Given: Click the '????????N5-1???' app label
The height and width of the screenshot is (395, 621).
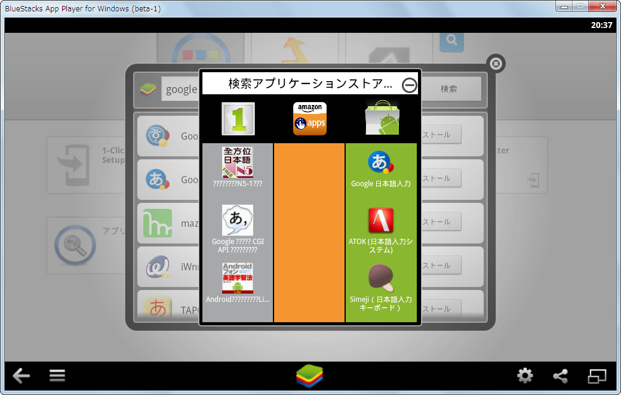Looking at the screenshot, I should (238, 184).
